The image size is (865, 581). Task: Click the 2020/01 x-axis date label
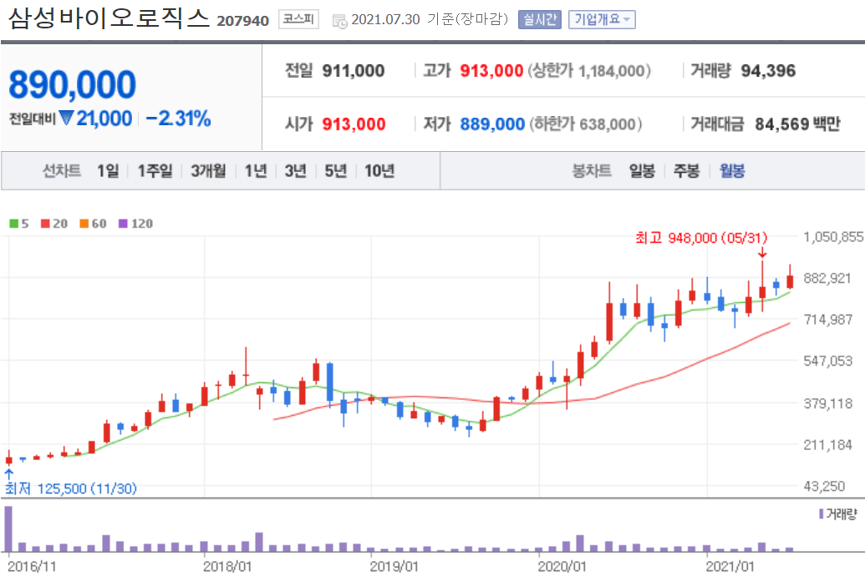562,566
